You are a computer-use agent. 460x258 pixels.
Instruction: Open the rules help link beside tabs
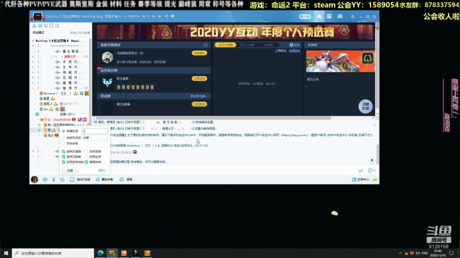295,45
